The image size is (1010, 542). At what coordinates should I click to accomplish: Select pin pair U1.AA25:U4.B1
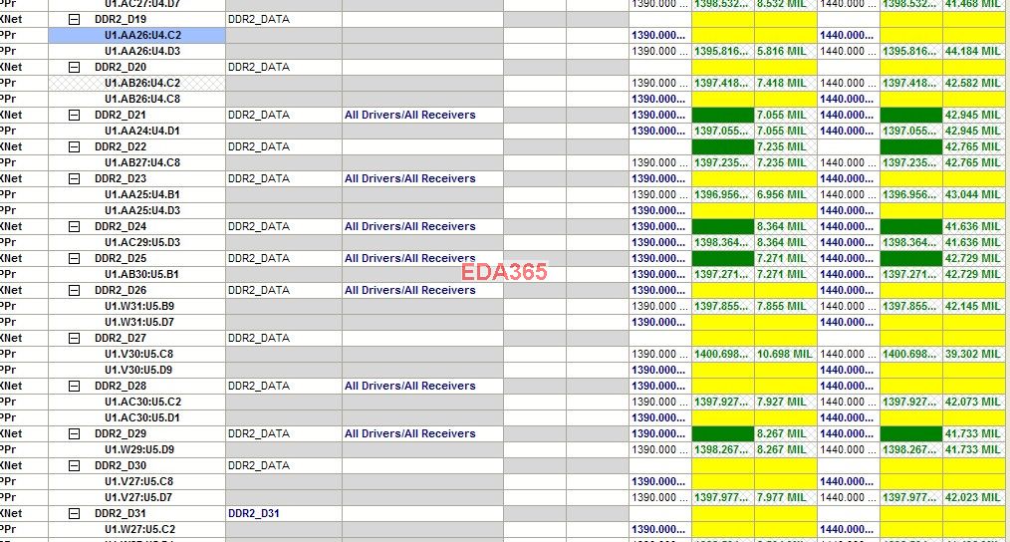tap(142, 194)
